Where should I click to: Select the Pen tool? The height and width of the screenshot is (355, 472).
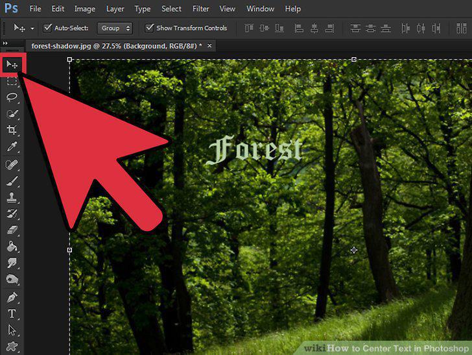12,297
